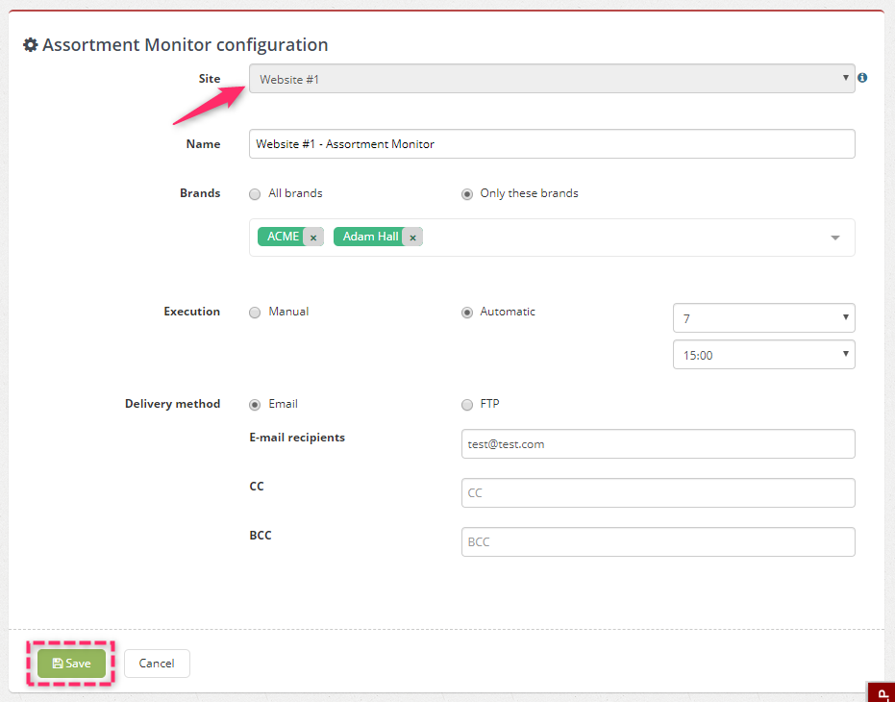The image size is (895, 702).
Task: Click the info icon beside Site field
Action: pyautogui.click(x=862, y=78)
